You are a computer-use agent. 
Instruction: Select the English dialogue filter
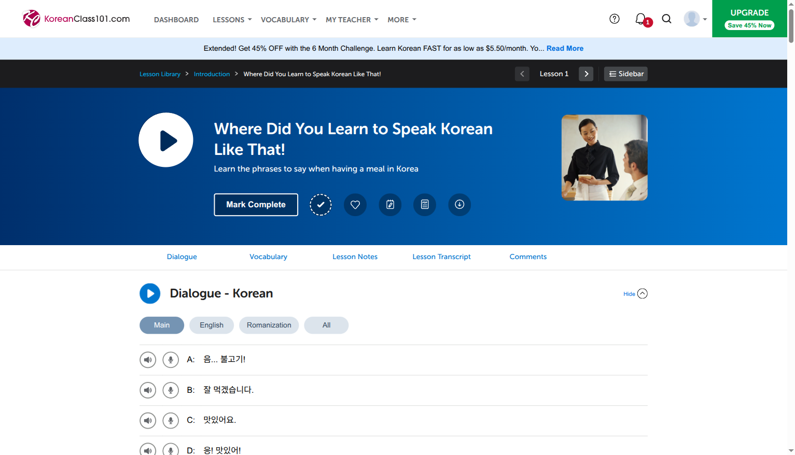coord(212,325)
